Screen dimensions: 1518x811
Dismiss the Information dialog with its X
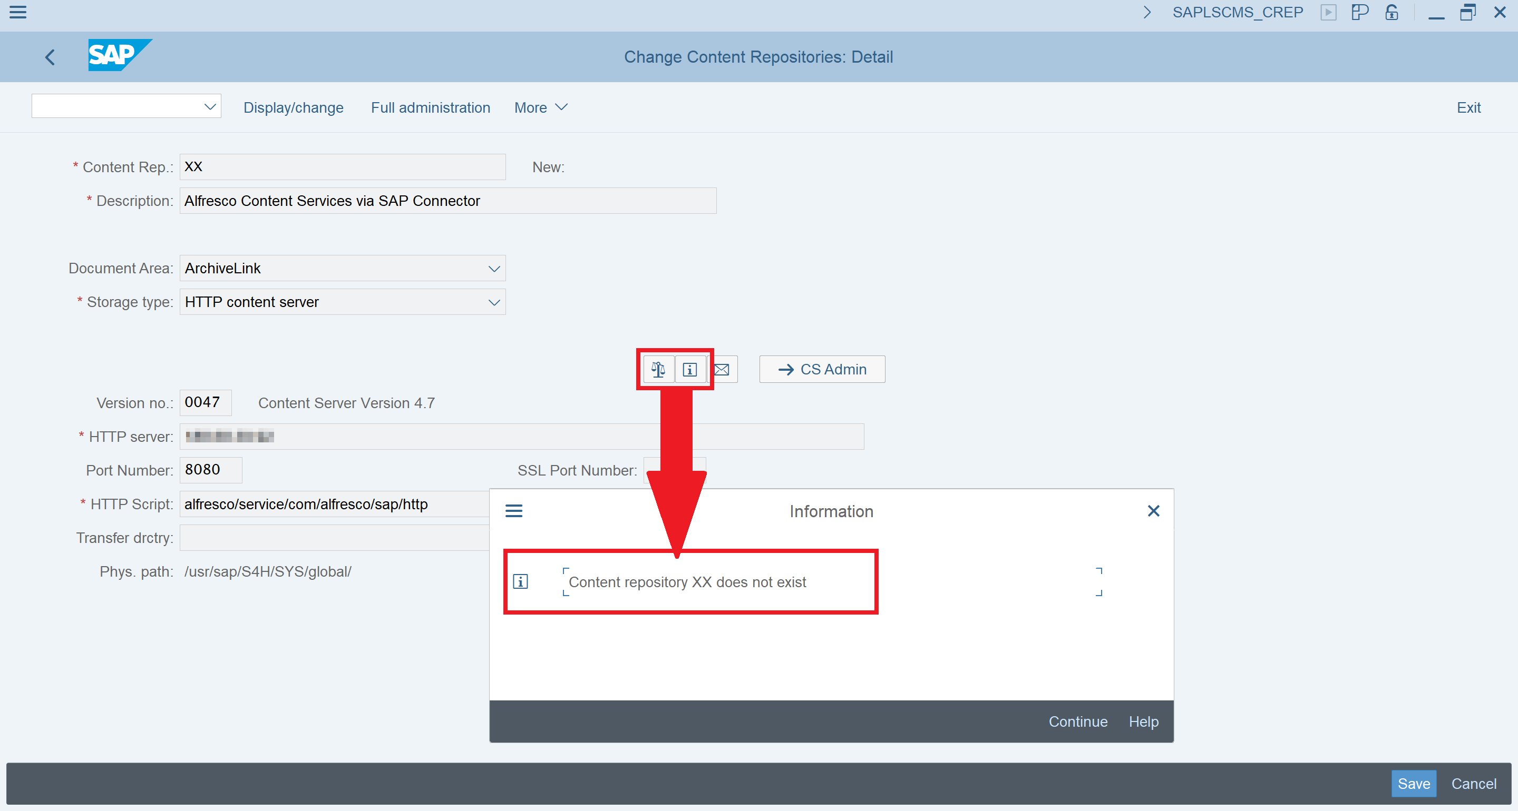(x=1153, y=511)
